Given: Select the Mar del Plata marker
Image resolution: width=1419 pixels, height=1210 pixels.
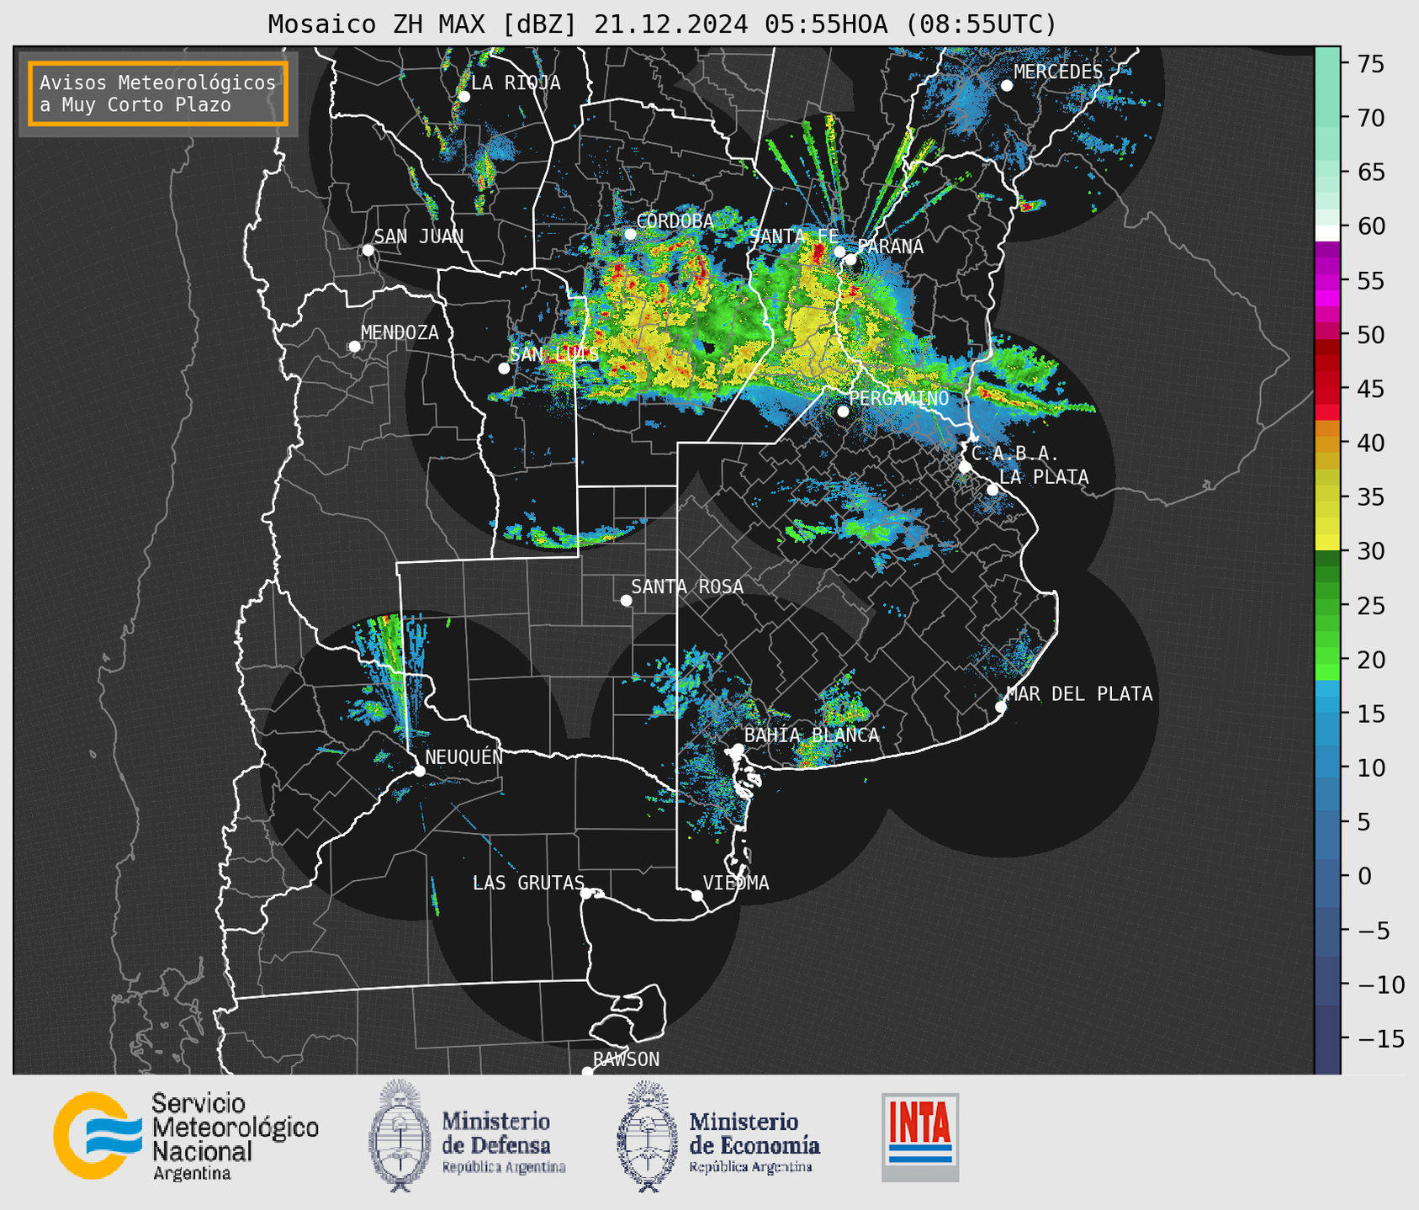Looking at the screenshot, I should point(1000,707).
